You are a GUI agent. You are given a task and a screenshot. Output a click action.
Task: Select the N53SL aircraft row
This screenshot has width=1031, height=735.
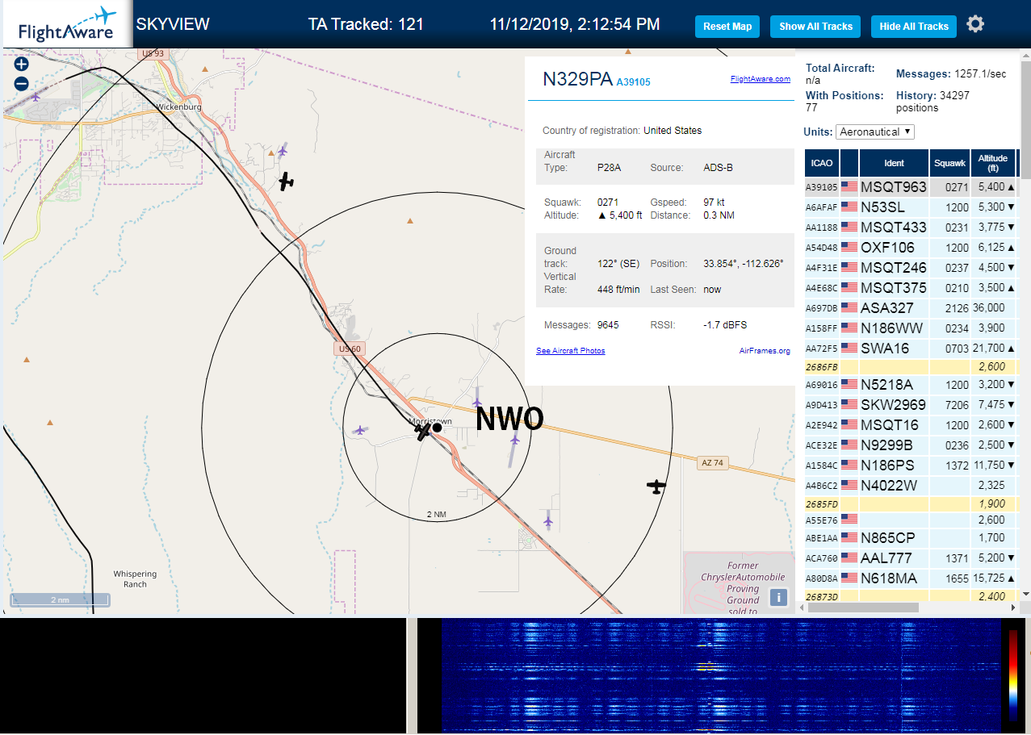tap(911, 207)
